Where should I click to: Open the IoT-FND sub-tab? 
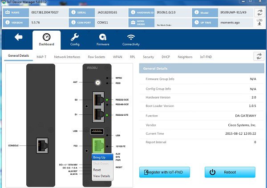(x=206, y=57)
